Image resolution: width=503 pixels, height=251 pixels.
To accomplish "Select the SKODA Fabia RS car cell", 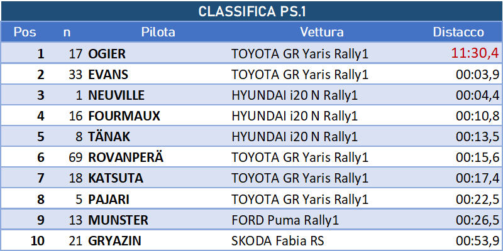I will click(x=277, y=241).
